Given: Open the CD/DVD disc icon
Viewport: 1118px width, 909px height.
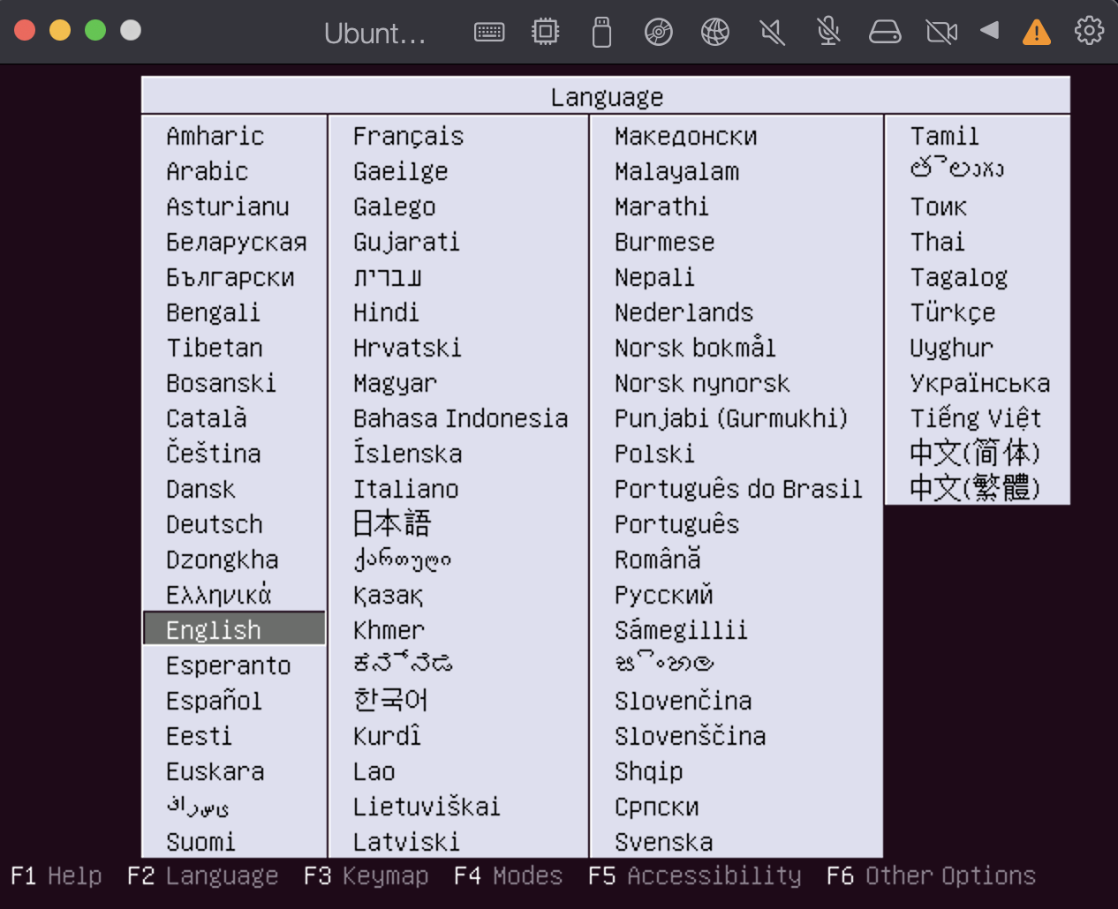Looking at the screenshot, I should point(659,32).
